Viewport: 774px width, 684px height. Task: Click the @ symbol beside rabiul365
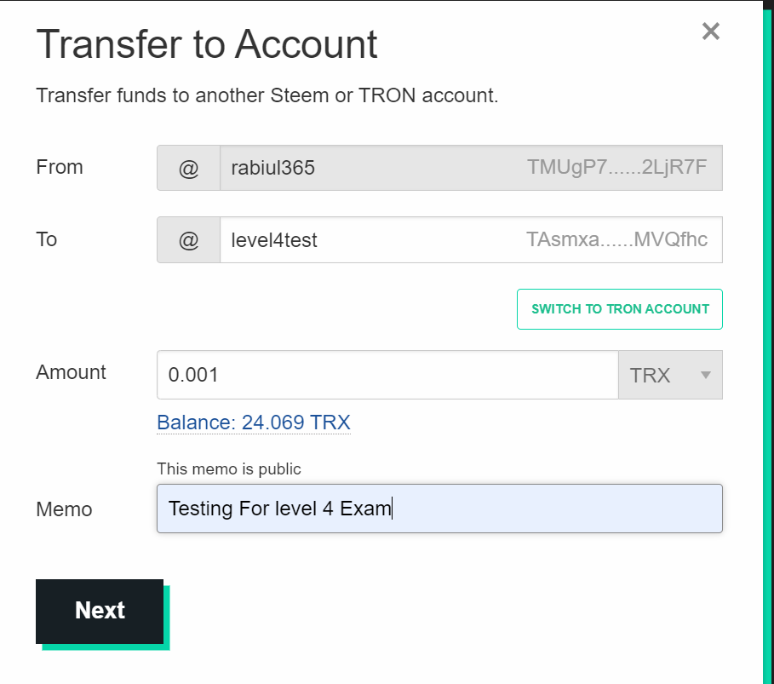[188, 168]
